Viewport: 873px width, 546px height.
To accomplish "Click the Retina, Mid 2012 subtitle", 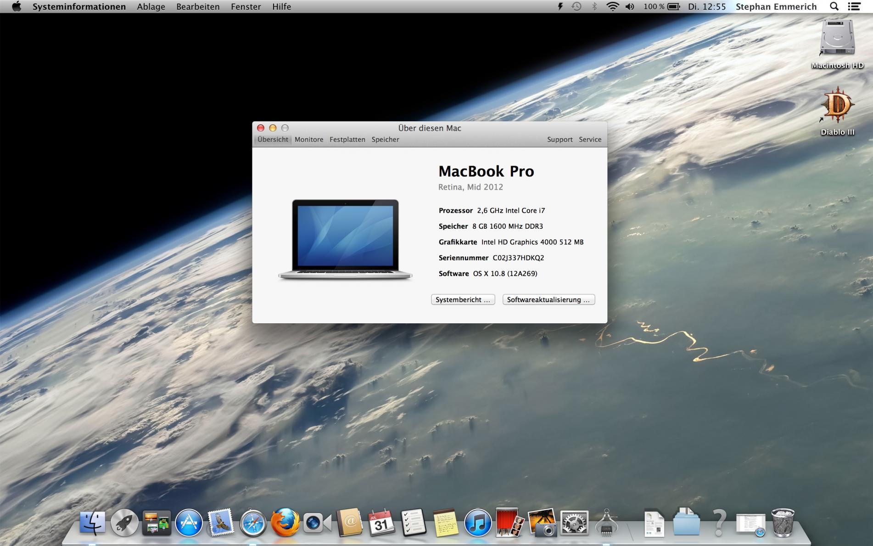I will pyautogui.click(x=470, y=187).
